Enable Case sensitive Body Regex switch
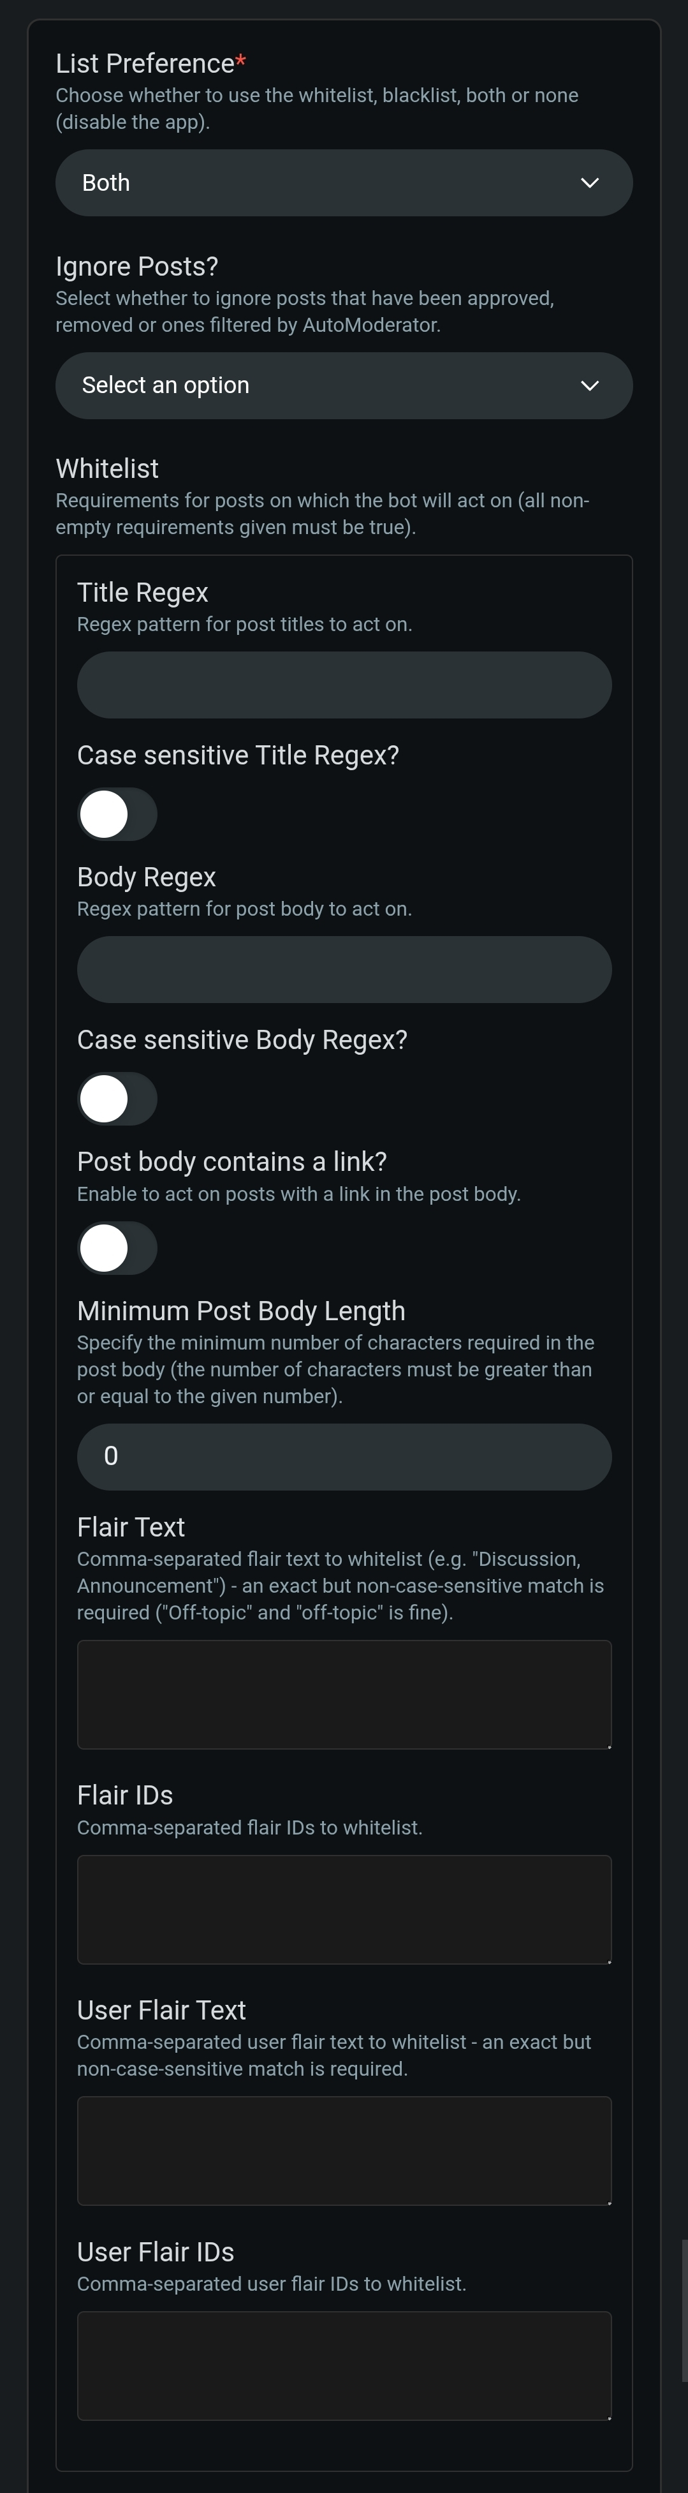The width and height of the screenshot is (688, 2493). [x=117, y=1098]
